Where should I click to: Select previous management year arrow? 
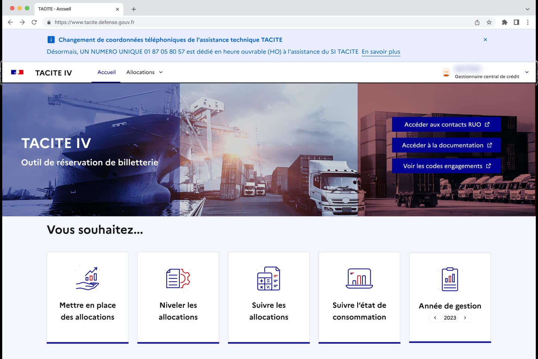435,318
